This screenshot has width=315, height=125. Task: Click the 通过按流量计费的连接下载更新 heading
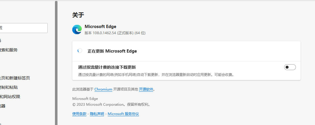tap(107, 67)
